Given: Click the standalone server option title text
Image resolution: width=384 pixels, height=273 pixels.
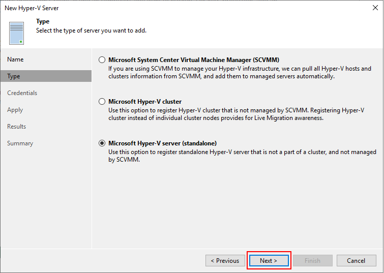Looking at the screenshot, I should (x=163, y=143).
